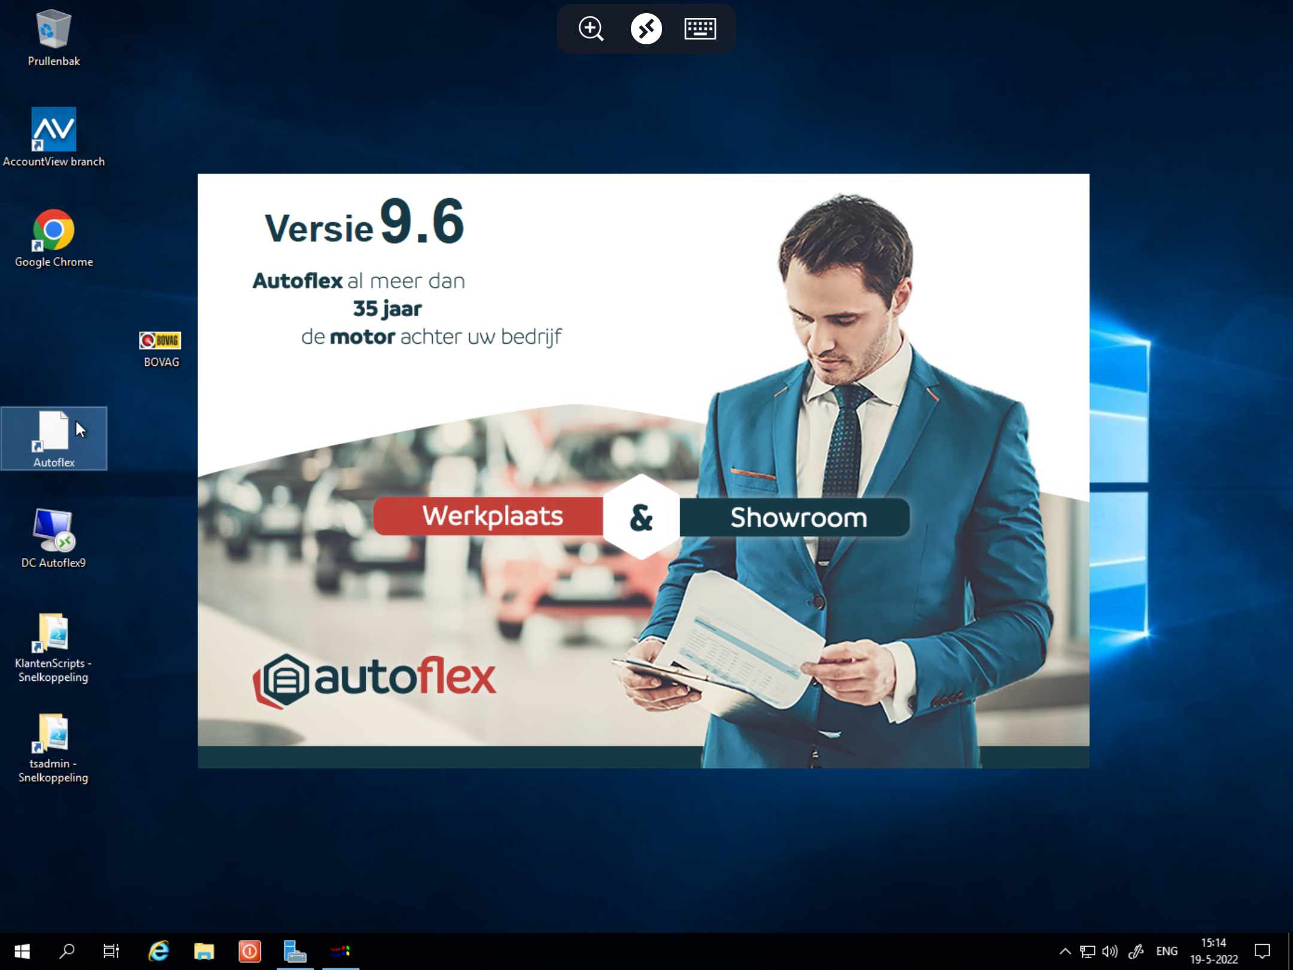The width and height of the screenshot is (1293, 970).
Task: Open KlantenScripts - Snelkoppeling folder shortcut
Action: point(54,647)
